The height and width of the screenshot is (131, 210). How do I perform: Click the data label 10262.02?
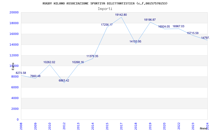pyautogui.click(x=49, y=62)
